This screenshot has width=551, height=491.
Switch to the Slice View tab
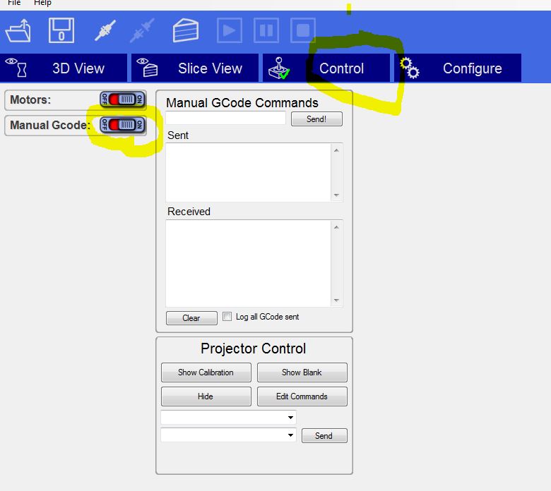[195, 68]
